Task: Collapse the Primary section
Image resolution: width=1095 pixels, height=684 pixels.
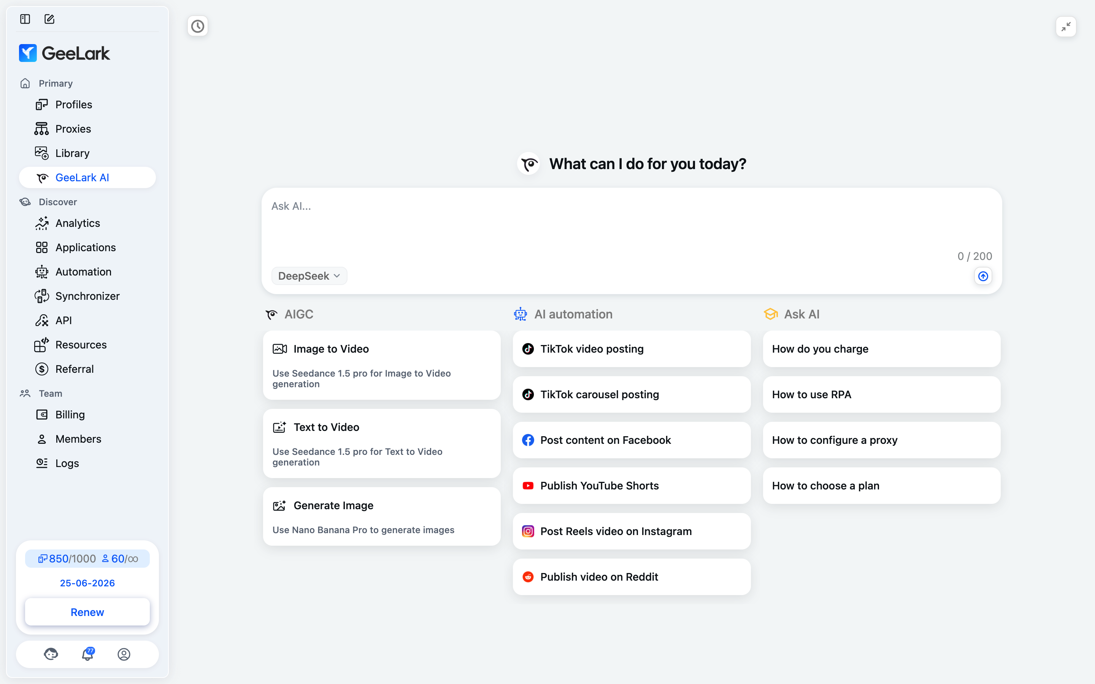Action: (55, 83)
